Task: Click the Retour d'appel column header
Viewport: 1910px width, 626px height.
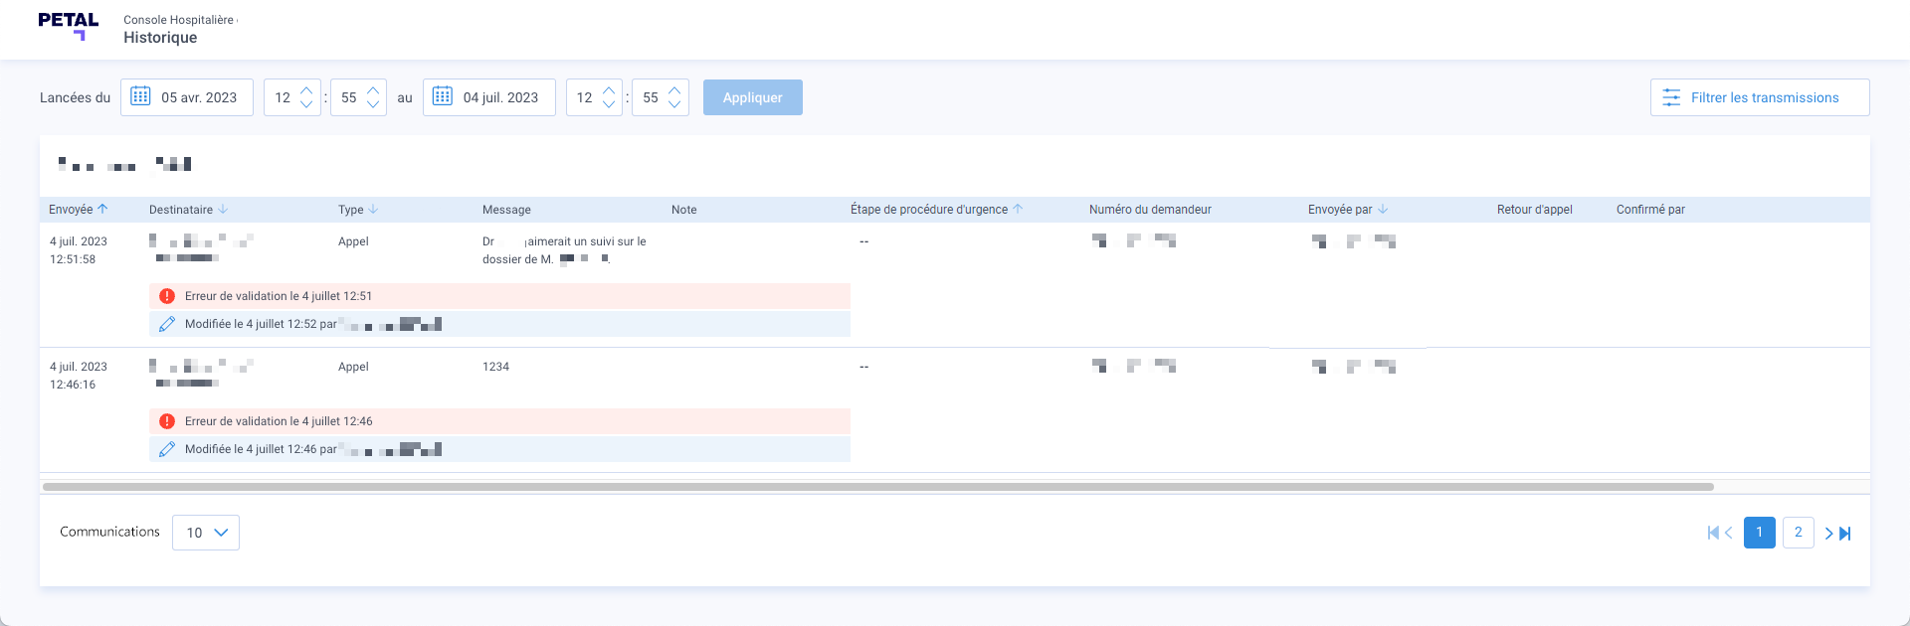Action: [1535, 210]
